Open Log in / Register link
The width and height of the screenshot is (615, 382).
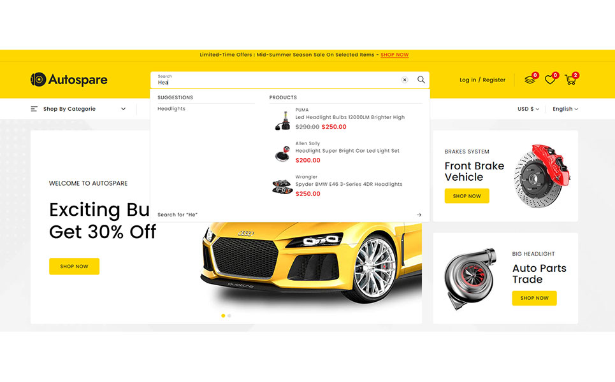[x=482, y=80]
